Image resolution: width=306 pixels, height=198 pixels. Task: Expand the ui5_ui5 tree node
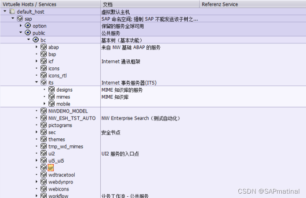coord(36,160)
